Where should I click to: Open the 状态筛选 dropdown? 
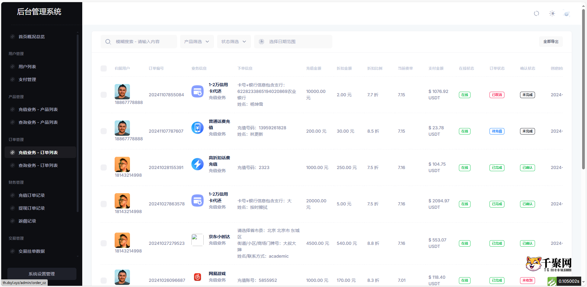point(234,42)
